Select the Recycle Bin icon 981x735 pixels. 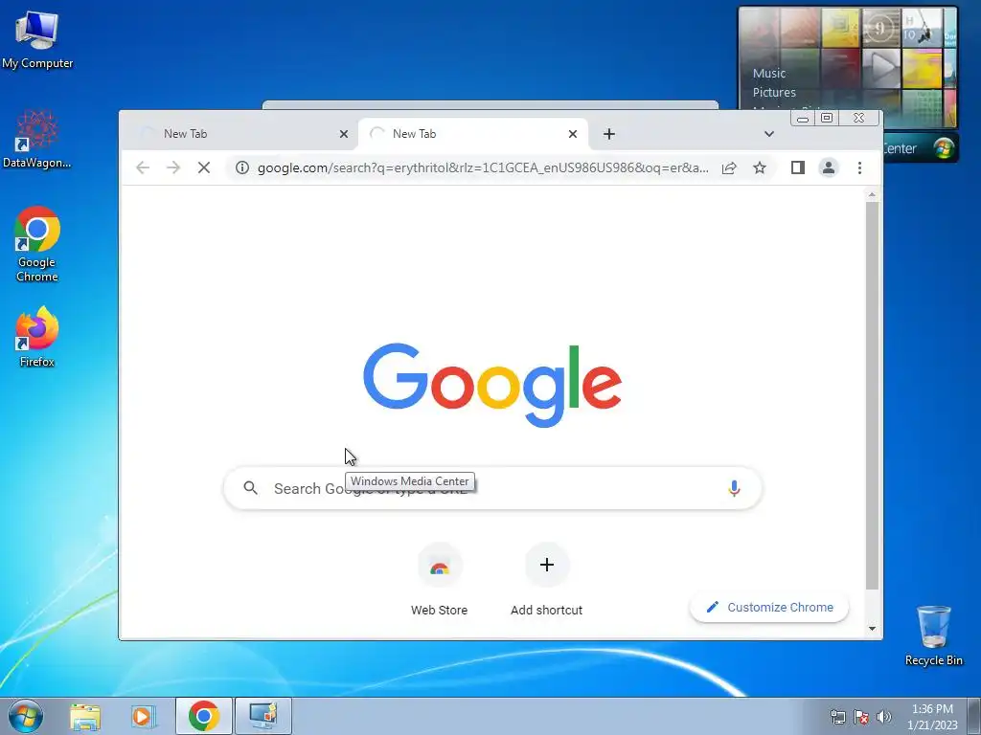(933, 635)
